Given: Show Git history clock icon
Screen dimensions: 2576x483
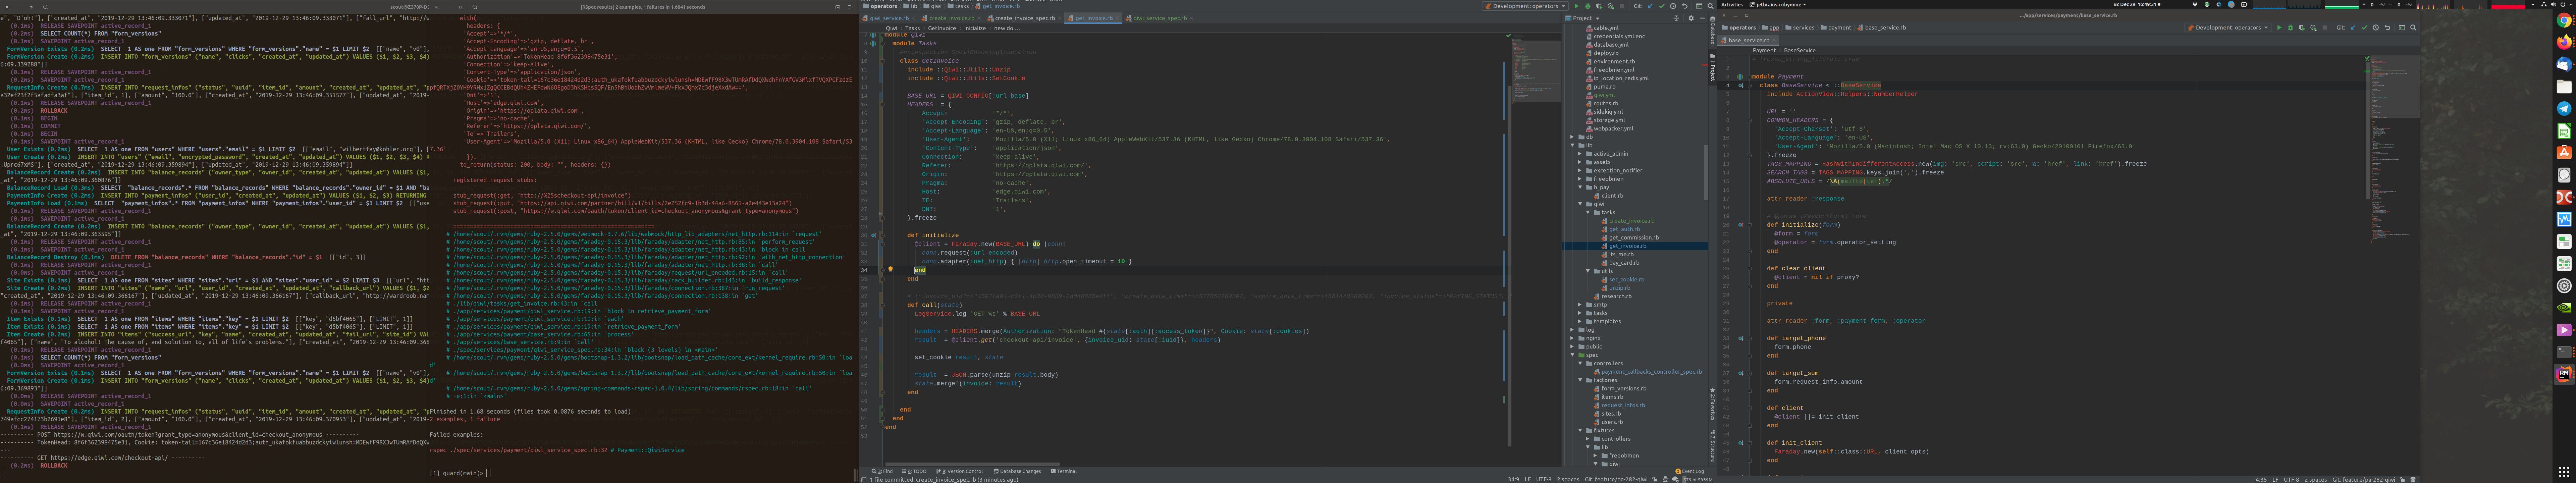Looking at the screenshot, I should [1673, 6].
